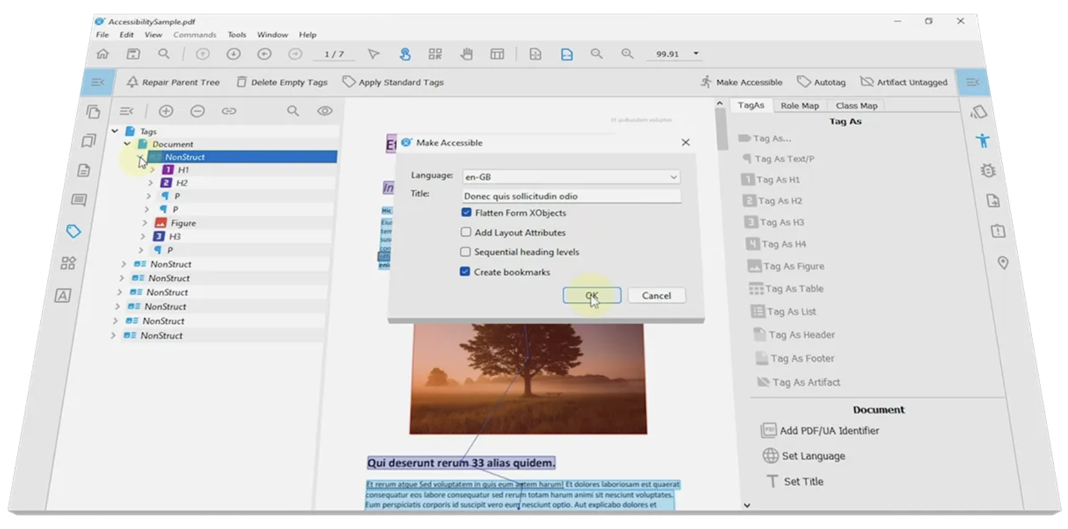This screenshot has height=529, width=1068.
Task: Click the Remove tag minus icon
Action: pyautogui.click(x=198, y=111)
